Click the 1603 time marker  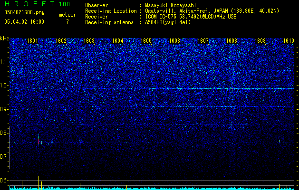tap(89, 41)
